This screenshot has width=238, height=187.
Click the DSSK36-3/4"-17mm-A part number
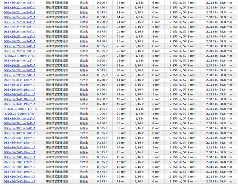(x=20, y=94)
